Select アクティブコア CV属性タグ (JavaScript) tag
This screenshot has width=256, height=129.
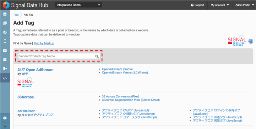(x=128, y=114)
